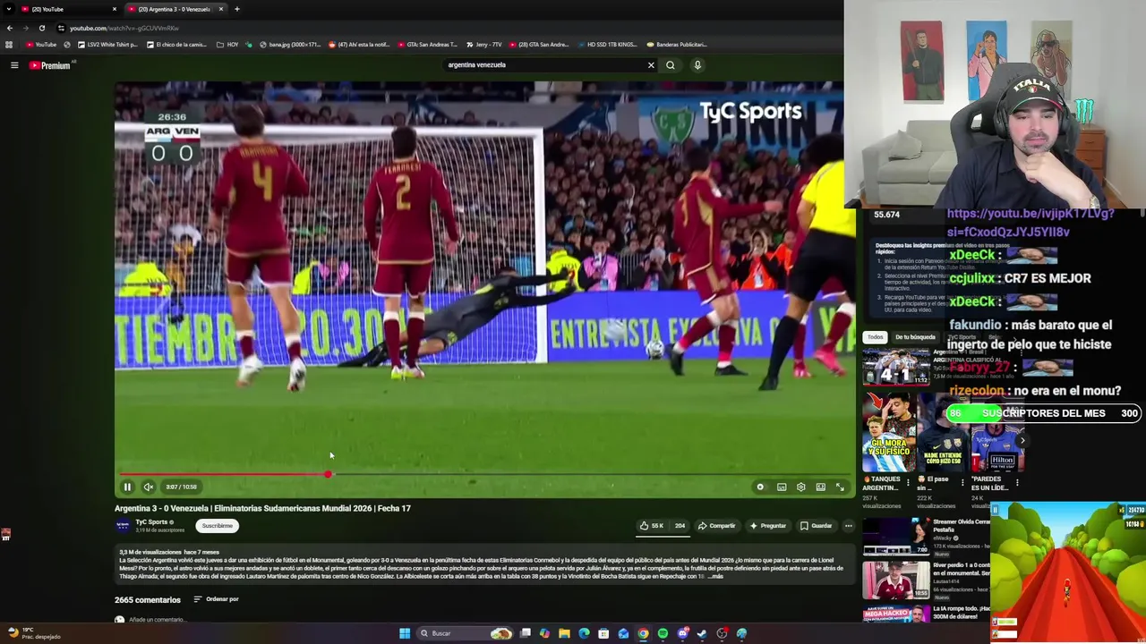Click the 'Añade un comentario' field
The width and height of the screenshot is (1146, 644).
(x=157, y=620)
